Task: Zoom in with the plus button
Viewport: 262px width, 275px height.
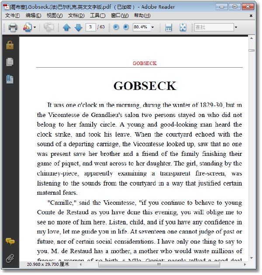Action: [x=126, y=27]
